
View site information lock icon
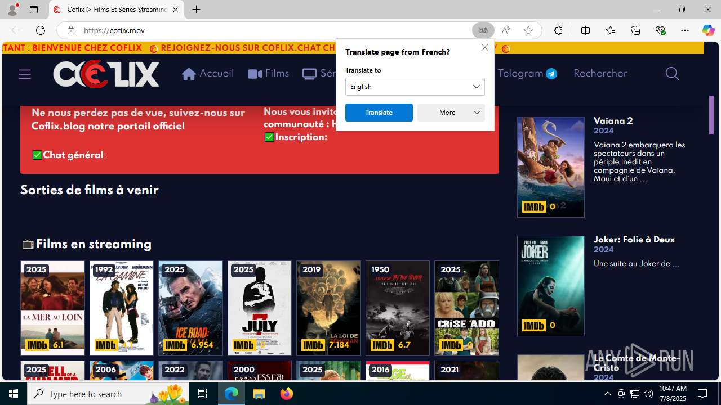(71, 30)
